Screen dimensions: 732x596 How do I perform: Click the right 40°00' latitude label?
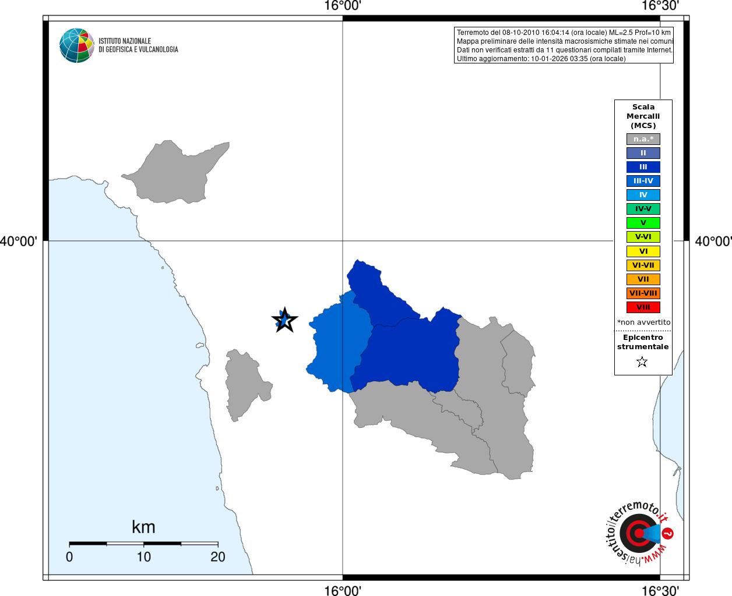(713, 241)
